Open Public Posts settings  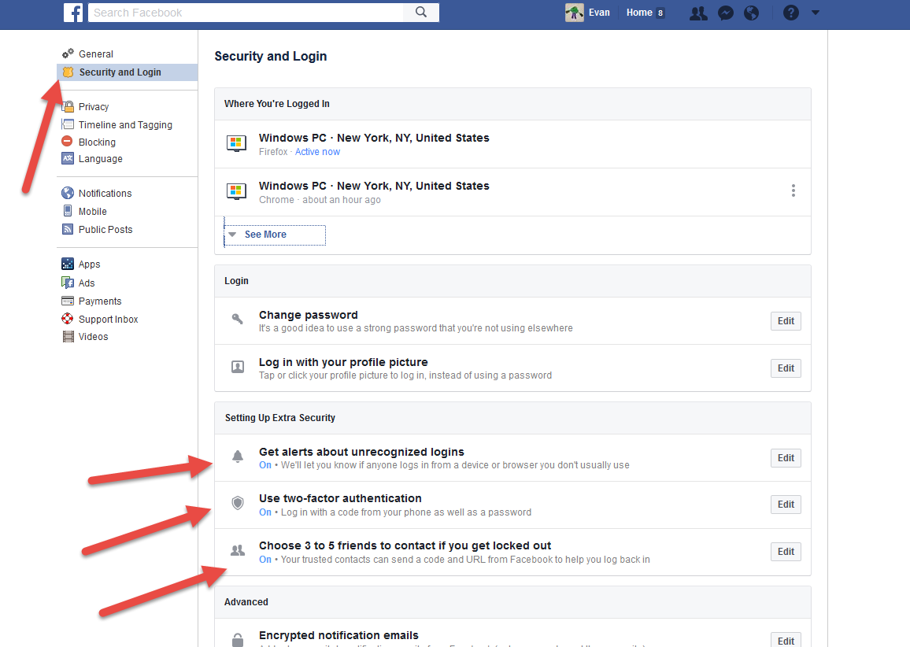(105, 230)
